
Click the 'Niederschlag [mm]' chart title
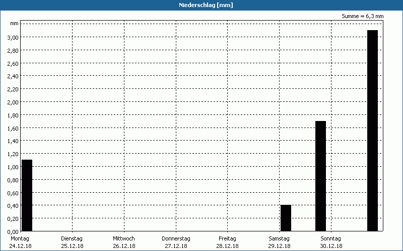pos(206,5)
